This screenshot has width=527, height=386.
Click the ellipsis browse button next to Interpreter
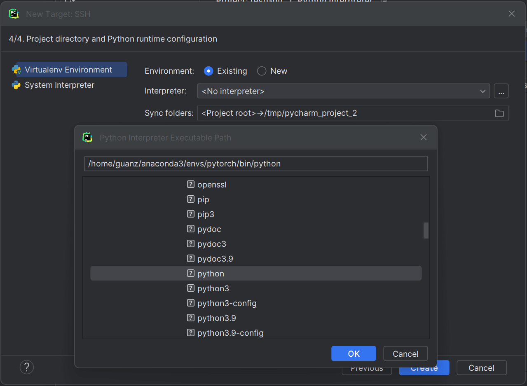(501, 91)
